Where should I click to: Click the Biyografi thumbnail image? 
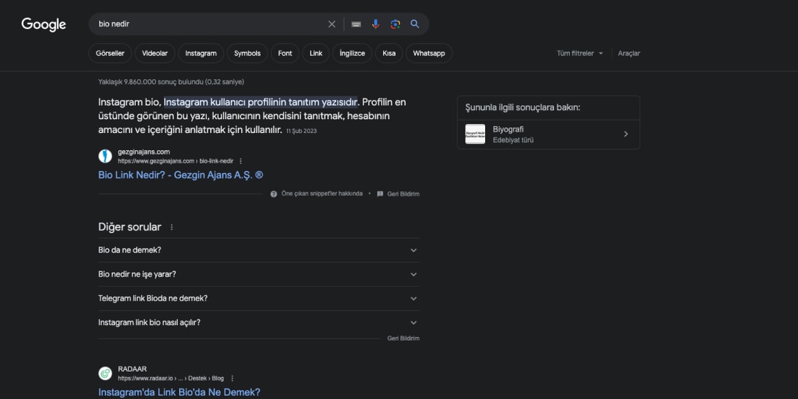(x=475, y=134)
